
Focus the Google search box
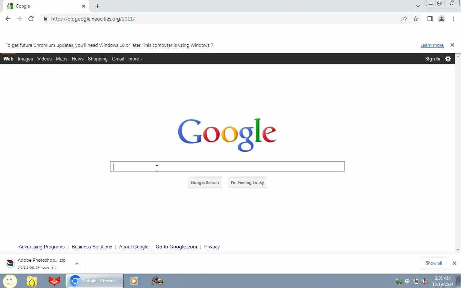pos(227,167)
